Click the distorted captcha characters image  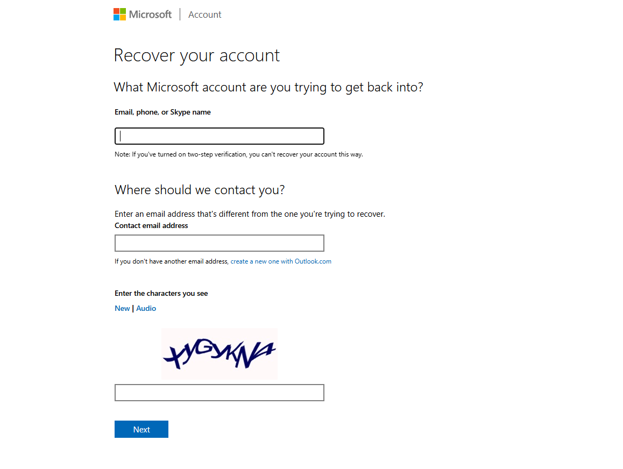[x=220, y=353]
